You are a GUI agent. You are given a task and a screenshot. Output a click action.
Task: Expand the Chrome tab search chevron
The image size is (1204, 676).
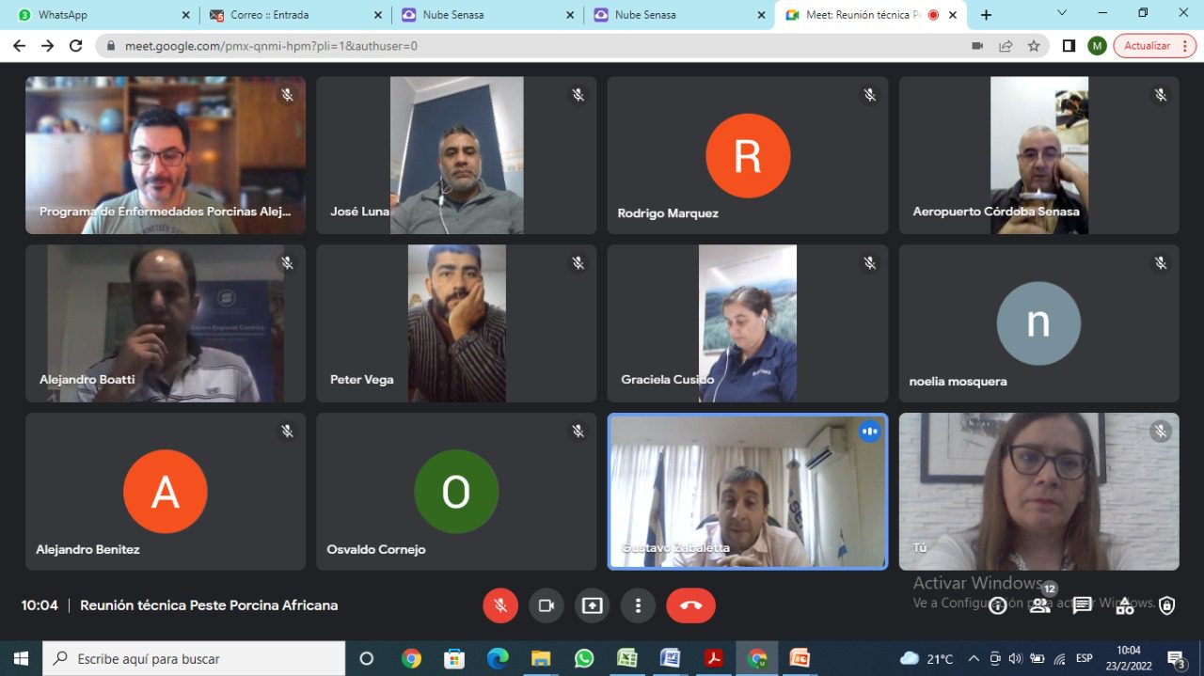[x=1062, y=14]
